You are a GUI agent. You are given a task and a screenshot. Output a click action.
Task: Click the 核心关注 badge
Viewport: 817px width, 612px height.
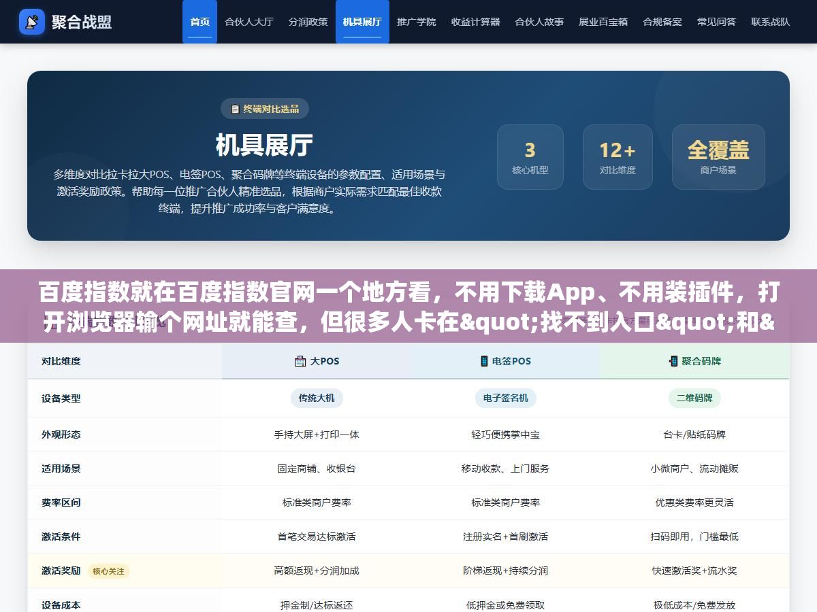[108, 571]
